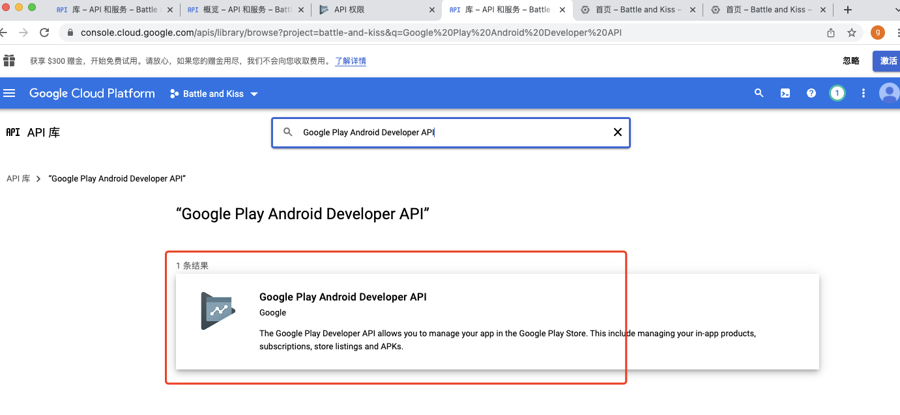Image resolution: width=900 pixels, height=415 pixels.
Task: Click 了解详情 link in the banner
Action: pyautogui.click(x=351, y=60)
